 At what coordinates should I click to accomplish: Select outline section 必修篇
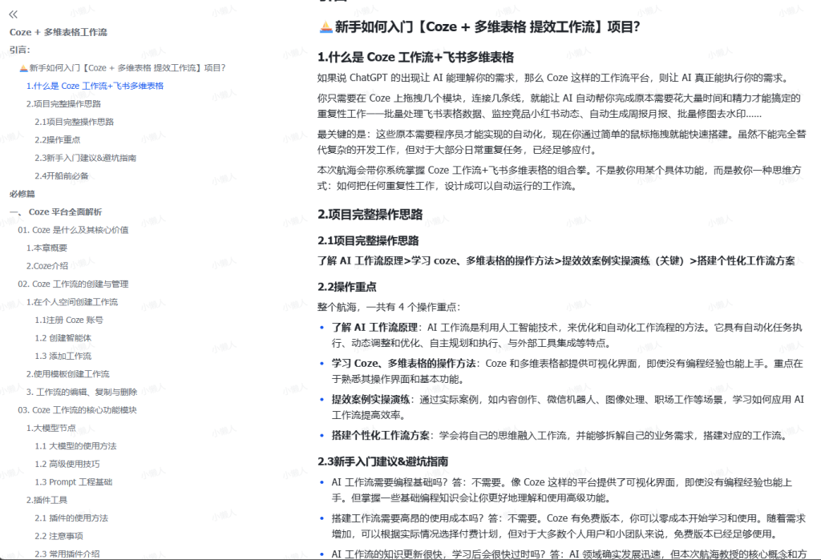coord(22,194)
